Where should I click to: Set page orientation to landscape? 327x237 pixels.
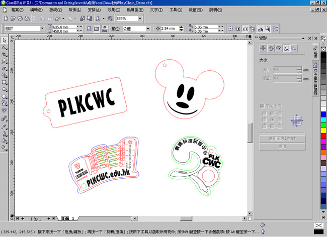[97, 29]
